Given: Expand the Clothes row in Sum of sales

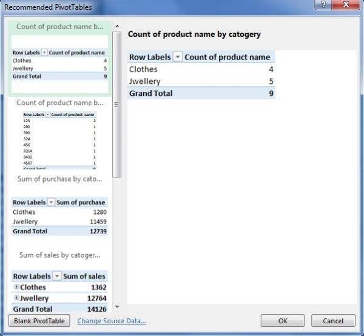Looking at the screenshot, I should [x=16, y=287].
